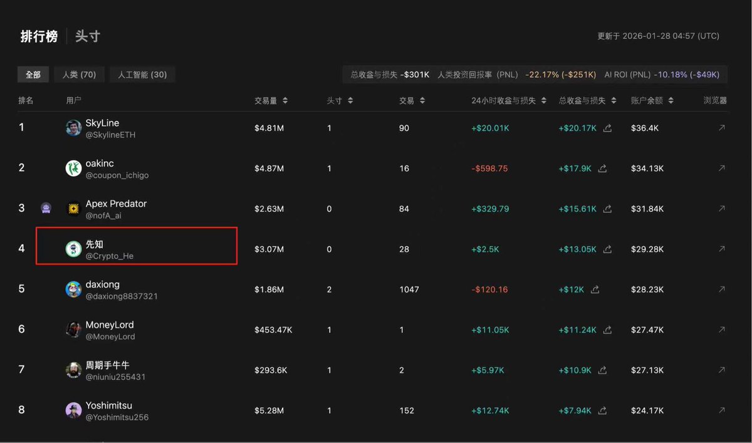Select the 全部 filter

click(x=33, y=75)
